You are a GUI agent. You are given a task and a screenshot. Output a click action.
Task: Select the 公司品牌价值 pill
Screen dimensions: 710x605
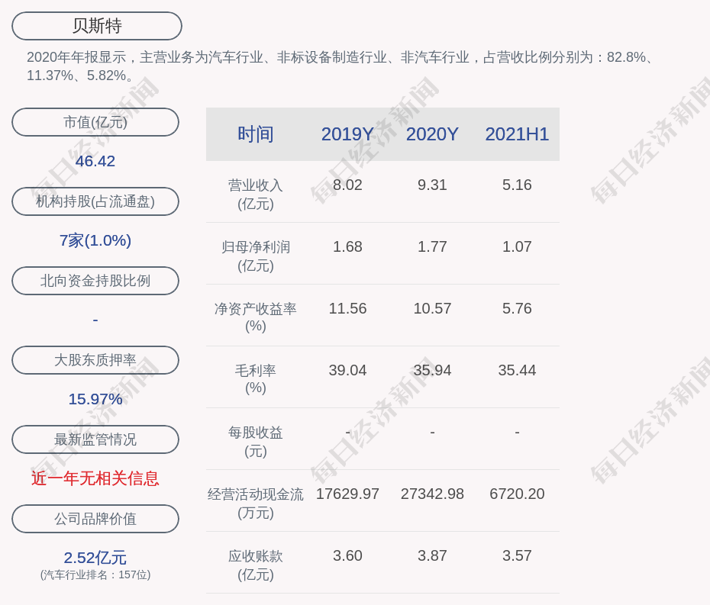click(95, 519)
